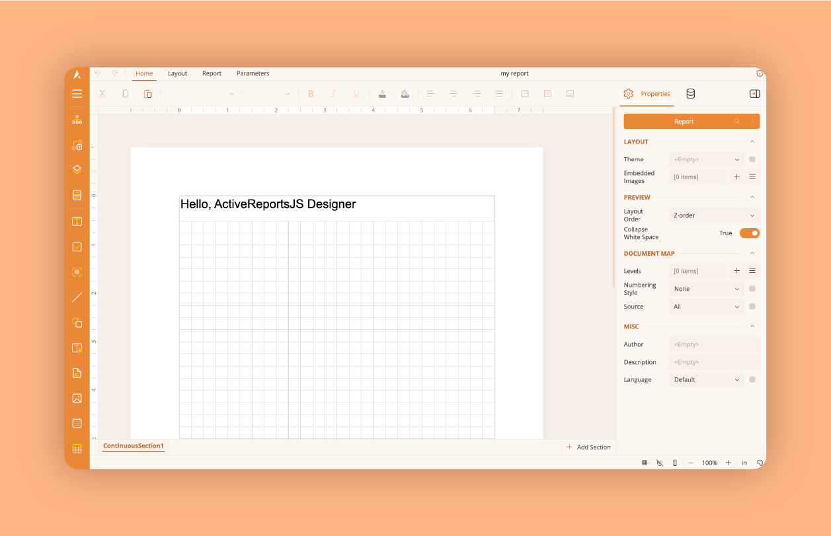
Task: Click the Add Section button
Action: coord(588,447)
